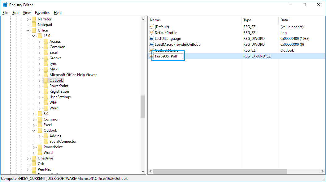Click the tree pane scroll down arrow
326x182 pixels.
[x=143, y=171]
